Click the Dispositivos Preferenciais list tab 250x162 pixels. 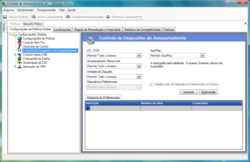click(103, 97)
